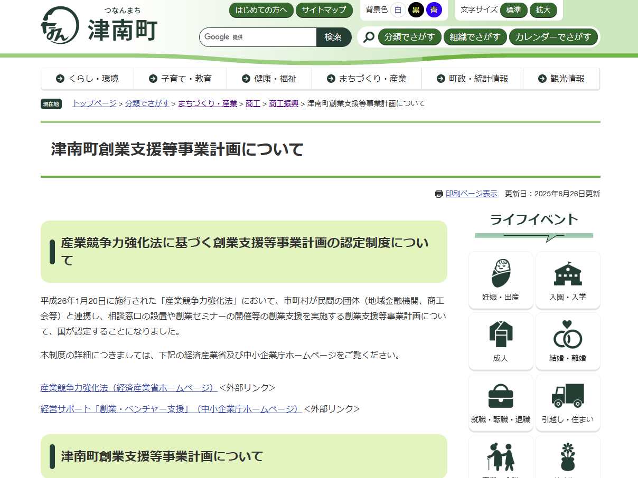This screenshot has width=638, height=478.
Task: Go to トップページ breadcrumb link
Action: [95, 103]
